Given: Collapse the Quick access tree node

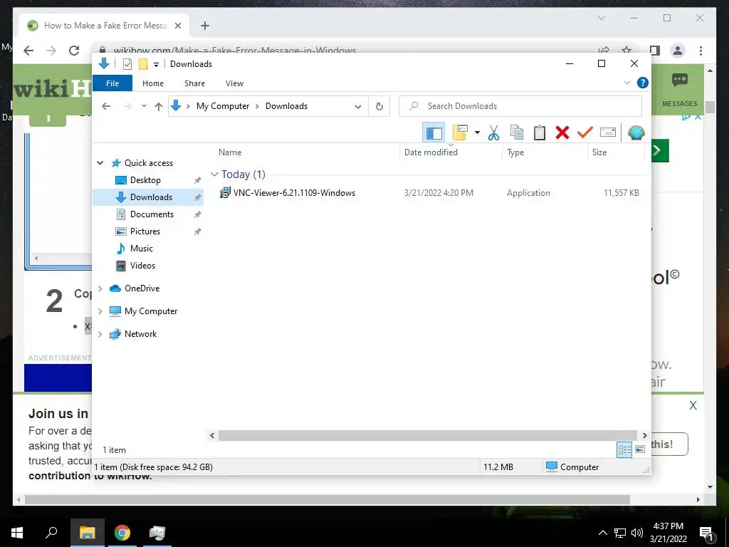Looking at the screenshot, I should pyautogui.click(x=100, y=163).
